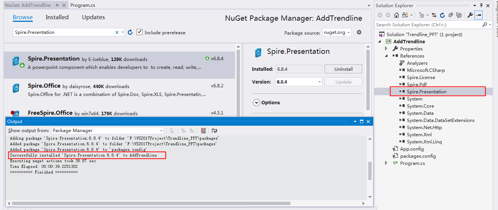Image resolution: width=498 pixels, height=210 pixels.
Task: Toggle word wrap in the Output window
Action: [214, 131]
